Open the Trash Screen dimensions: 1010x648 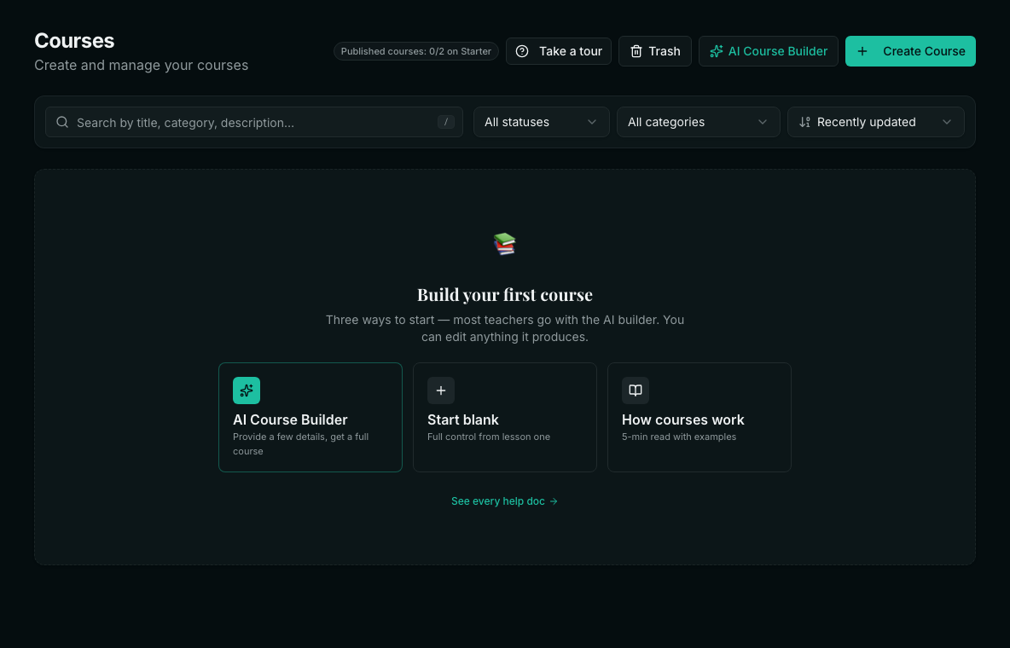(x=655, y=51)
